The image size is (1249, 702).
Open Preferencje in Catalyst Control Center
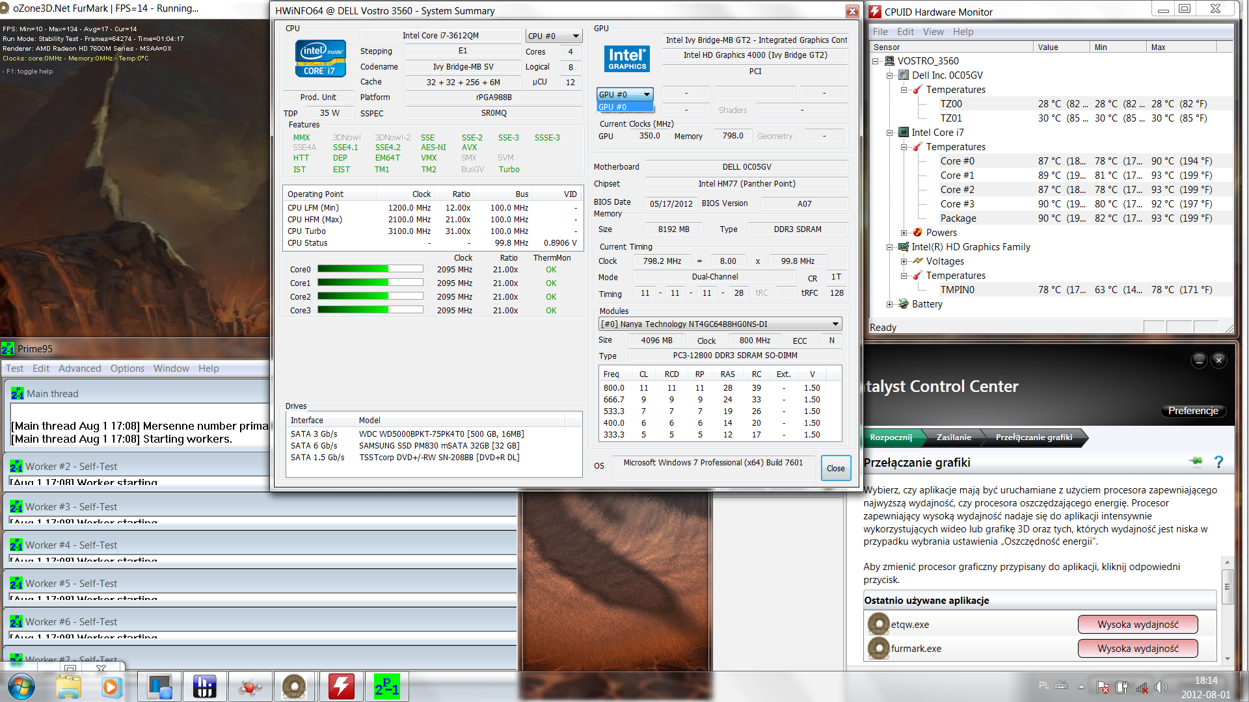point(1193,411)
